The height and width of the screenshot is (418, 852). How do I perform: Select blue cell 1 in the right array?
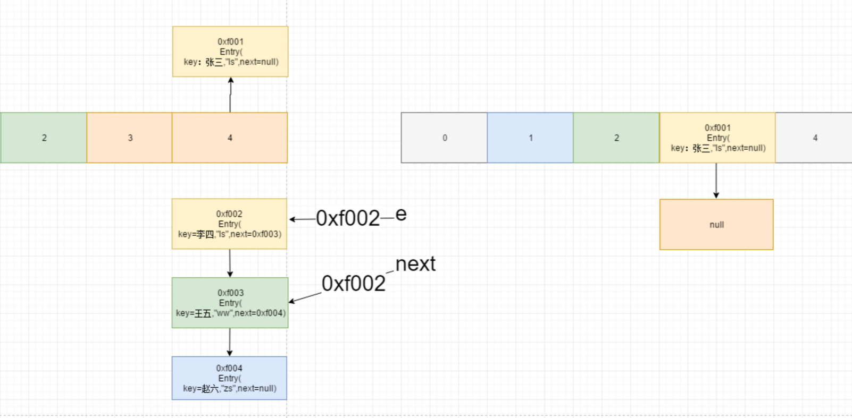(530, 138)
